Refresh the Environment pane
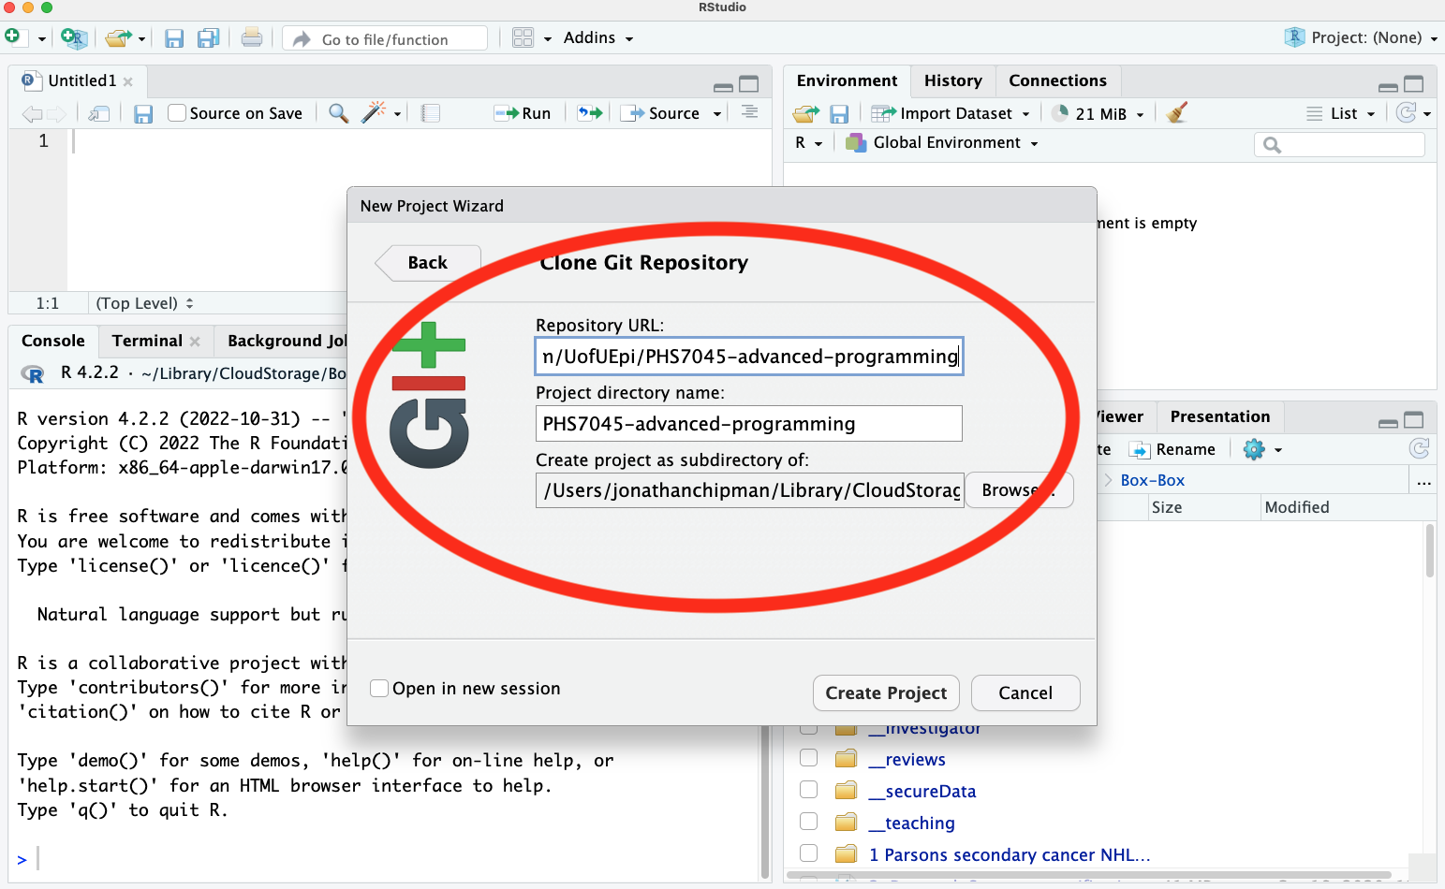 [x=1406, y=113]
